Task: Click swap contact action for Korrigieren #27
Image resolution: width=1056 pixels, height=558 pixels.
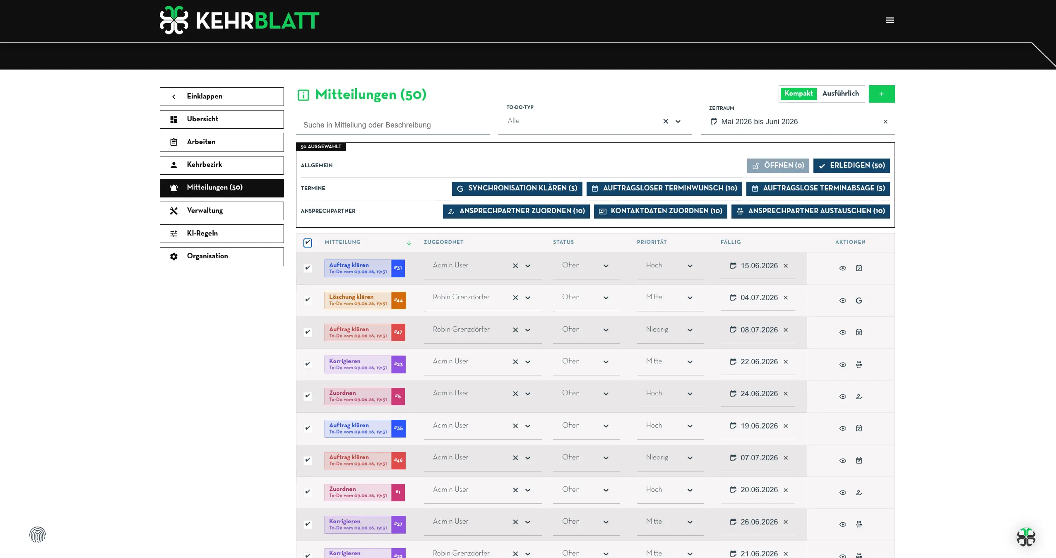Action: click(x=859, y=524)
